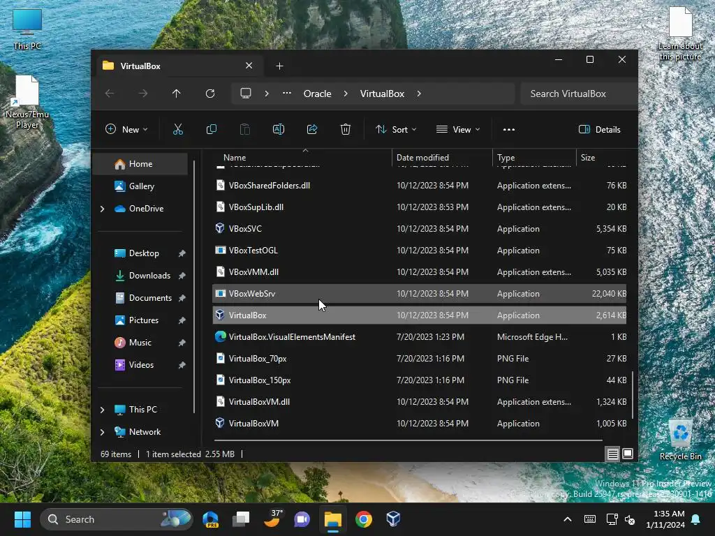Viewport: 715px width, 536px height.
Task: Select the VBoxWebSrv application file
Action: (x=420, y=294)
